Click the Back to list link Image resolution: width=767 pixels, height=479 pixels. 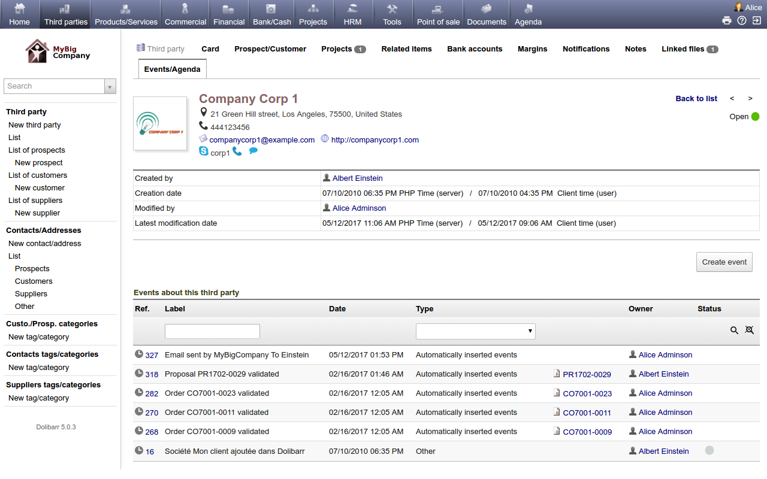[696, 99]
